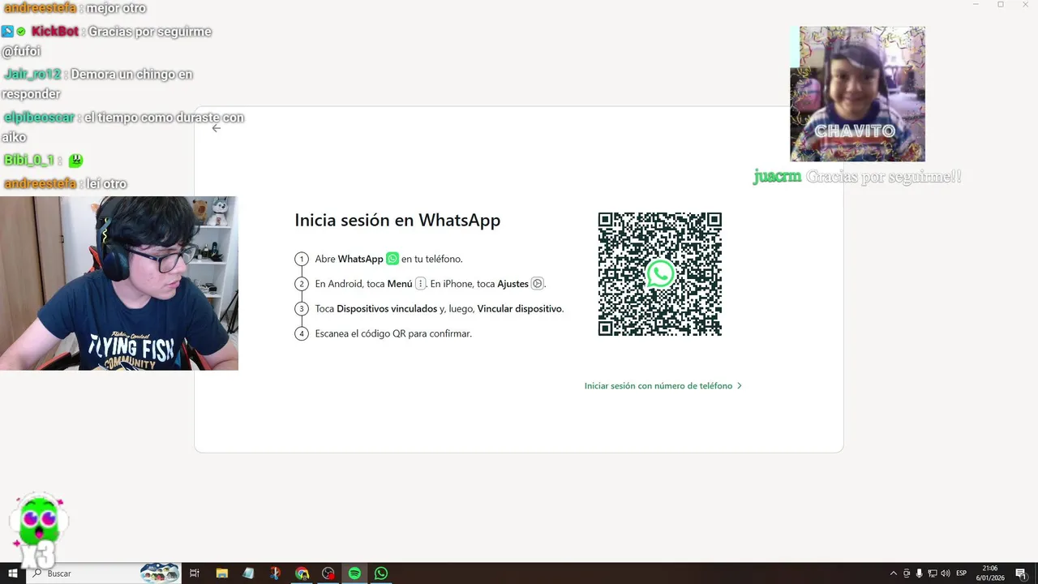Open the clock showing 21:06
1038x584 pixels.
[x=990, y=573]
